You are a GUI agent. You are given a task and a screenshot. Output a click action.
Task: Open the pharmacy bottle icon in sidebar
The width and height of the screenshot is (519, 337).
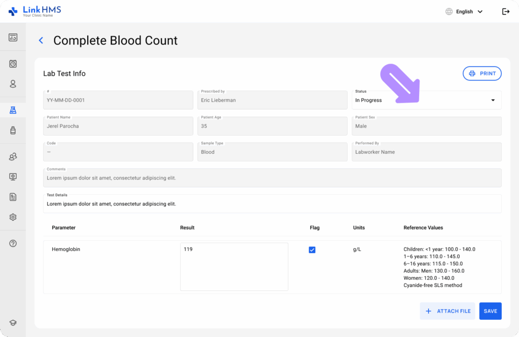[13, 130]
